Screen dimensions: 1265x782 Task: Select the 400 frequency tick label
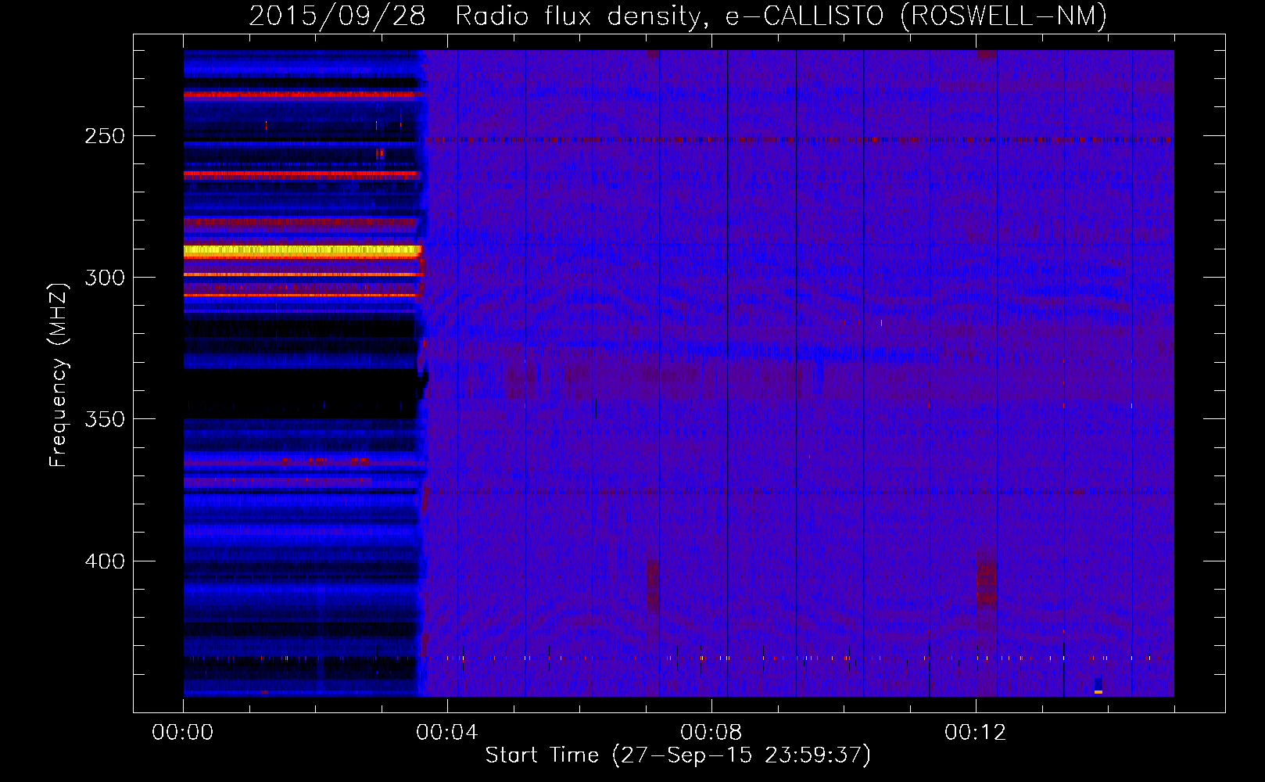point(105,561)
